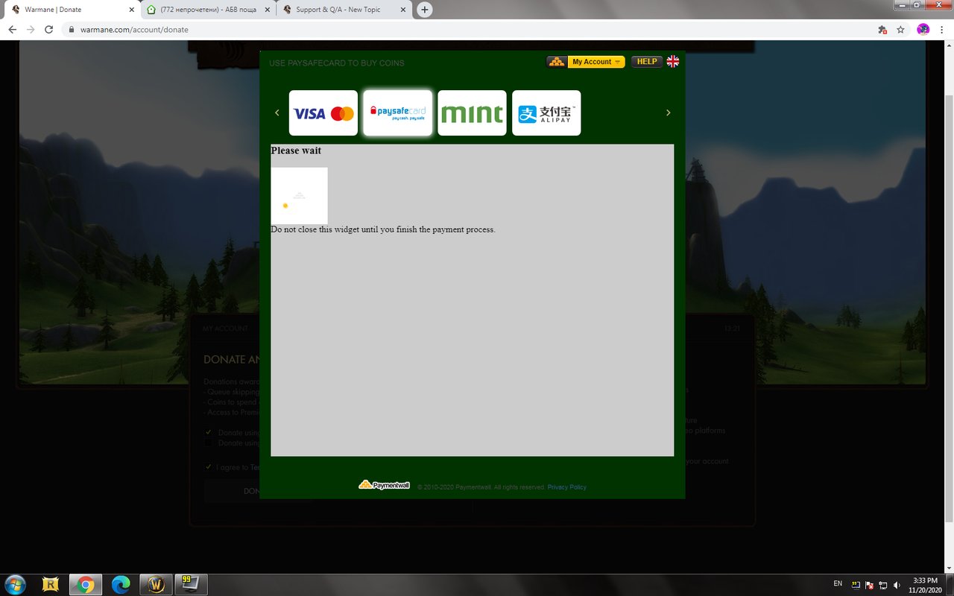
Task: Click the 'Do not close this widget' notice
Action: point(383,229)
